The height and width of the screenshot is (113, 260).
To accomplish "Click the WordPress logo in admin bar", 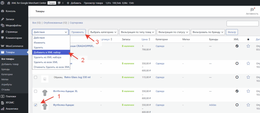I will (4, 3).
